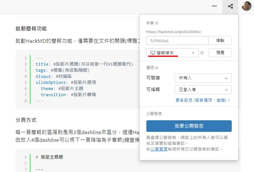This screenshot has width=254, height=172.
Task: Open 更多設定 (留言權限、邀請) link
Action: pyautogui.click(x=203, y=100)
